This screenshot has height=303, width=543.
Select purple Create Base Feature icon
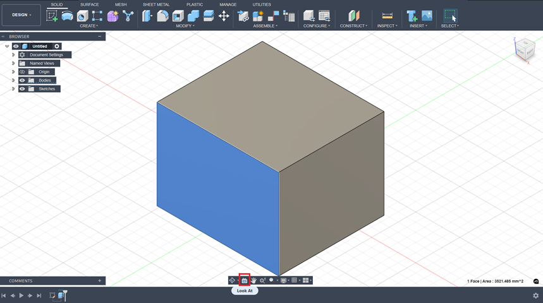(x=113, y=16)
